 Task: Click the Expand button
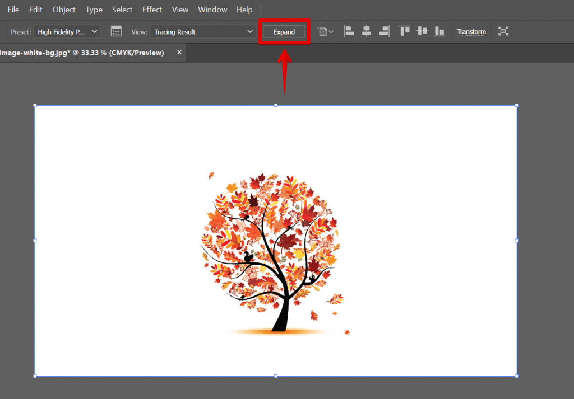click(x=284, y=31)
